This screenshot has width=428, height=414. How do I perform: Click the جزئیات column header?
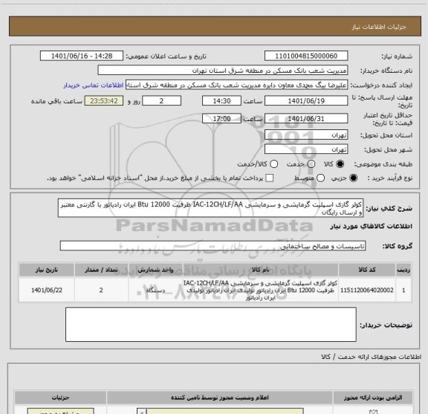61,398
